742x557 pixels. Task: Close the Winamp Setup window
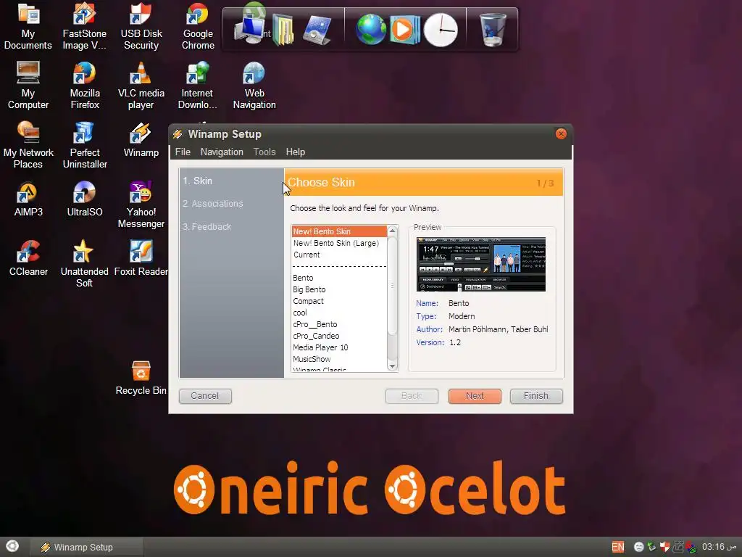(x=562, y=134)
